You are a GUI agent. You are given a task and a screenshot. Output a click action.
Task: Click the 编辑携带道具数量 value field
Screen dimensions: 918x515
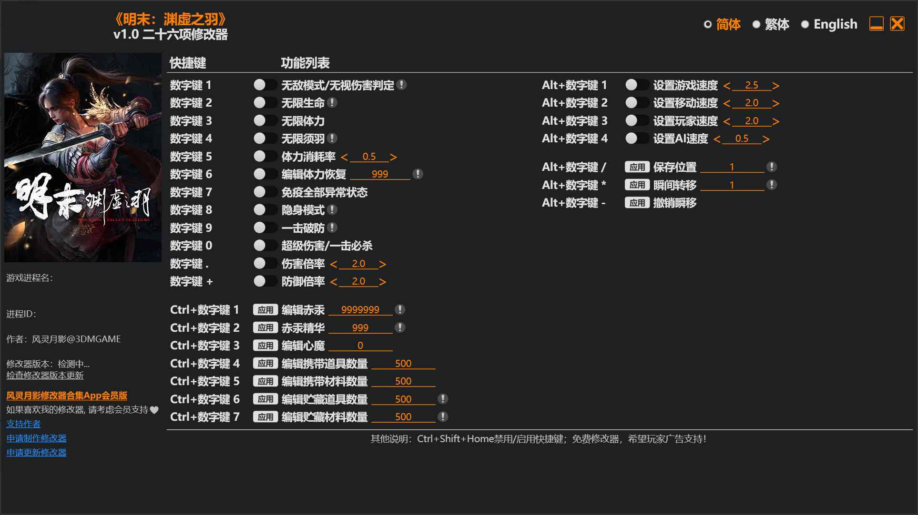pos(404,363)
